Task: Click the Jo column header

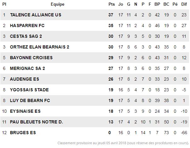Action: tap(120, 4)
